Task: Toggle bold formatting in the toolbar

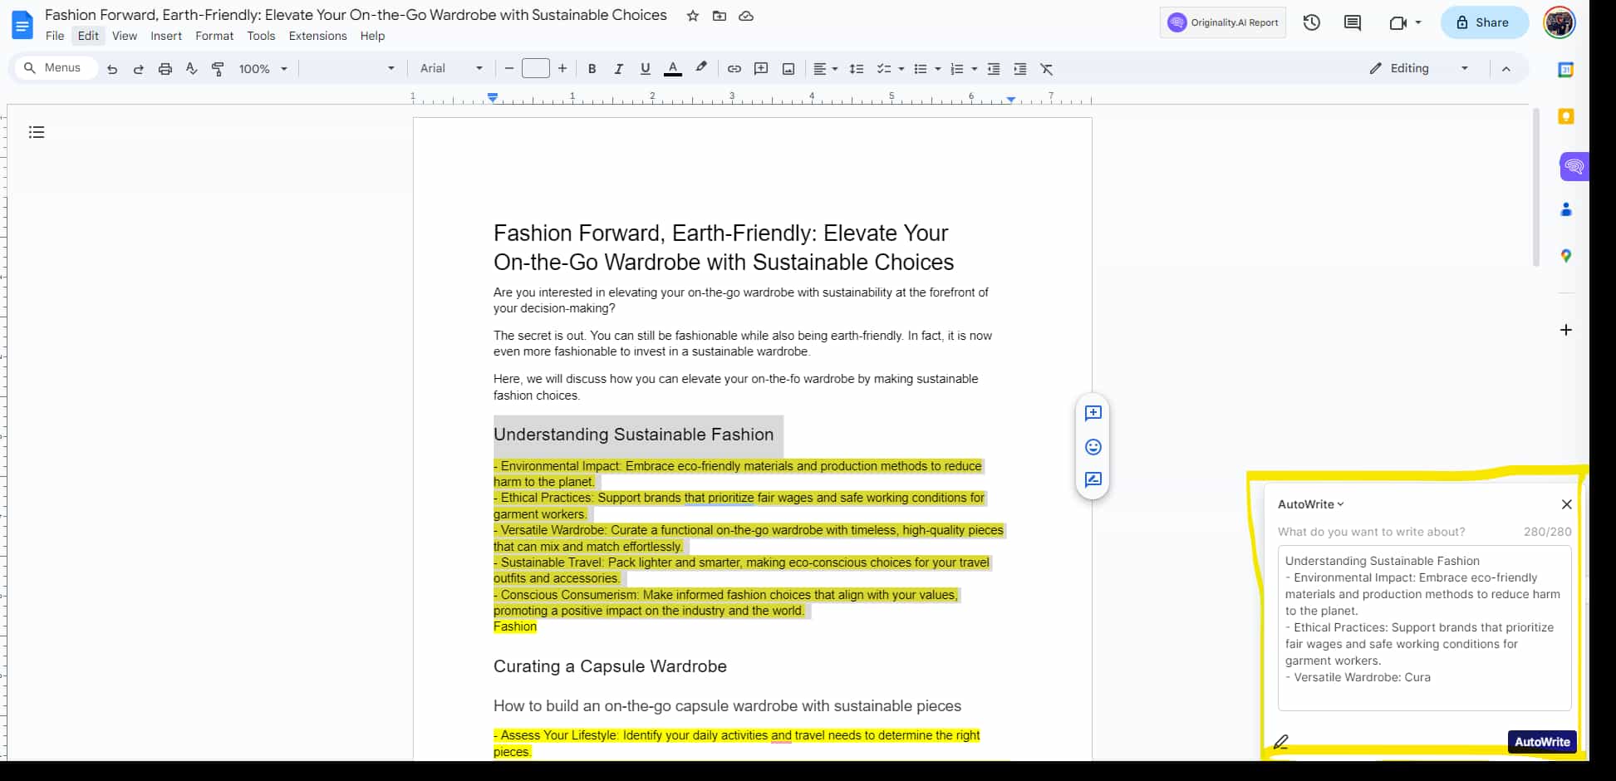Action: click(592, 68)
